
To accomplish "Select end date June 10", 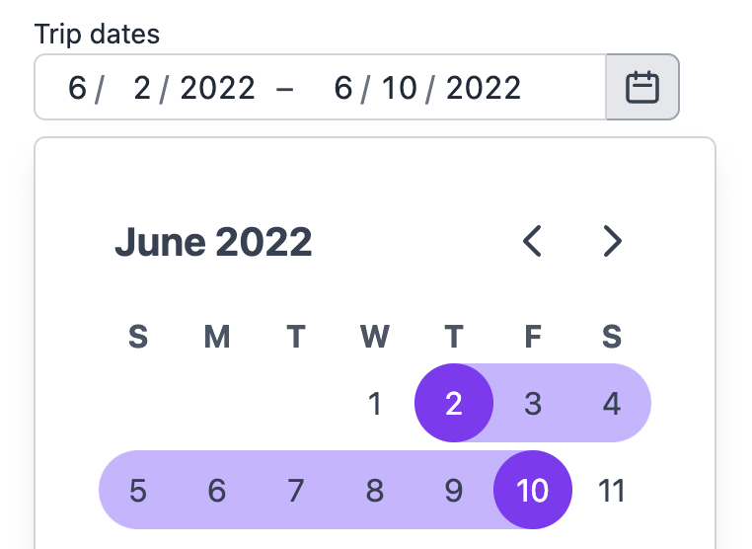I will point(533,490).
